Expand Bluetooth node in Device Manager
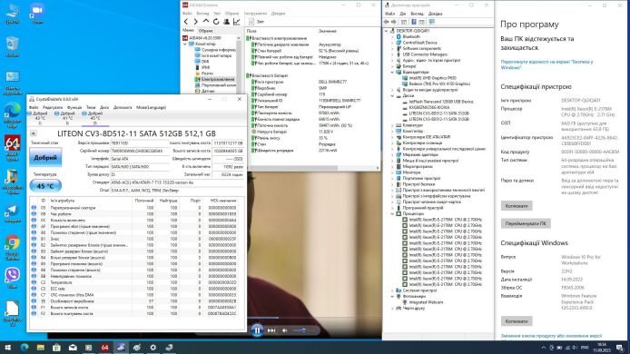 click(x=392, y=36)
